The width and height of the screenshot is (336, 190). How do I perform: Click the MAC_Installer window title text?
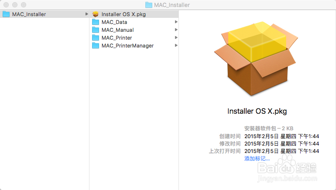pyautogui.click(x=172, y=5)
